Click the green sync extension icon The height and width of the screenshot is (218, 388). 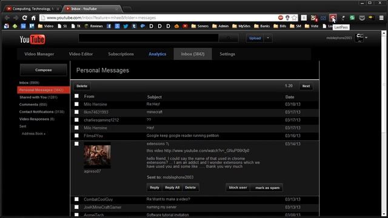(x=352, y=18)
